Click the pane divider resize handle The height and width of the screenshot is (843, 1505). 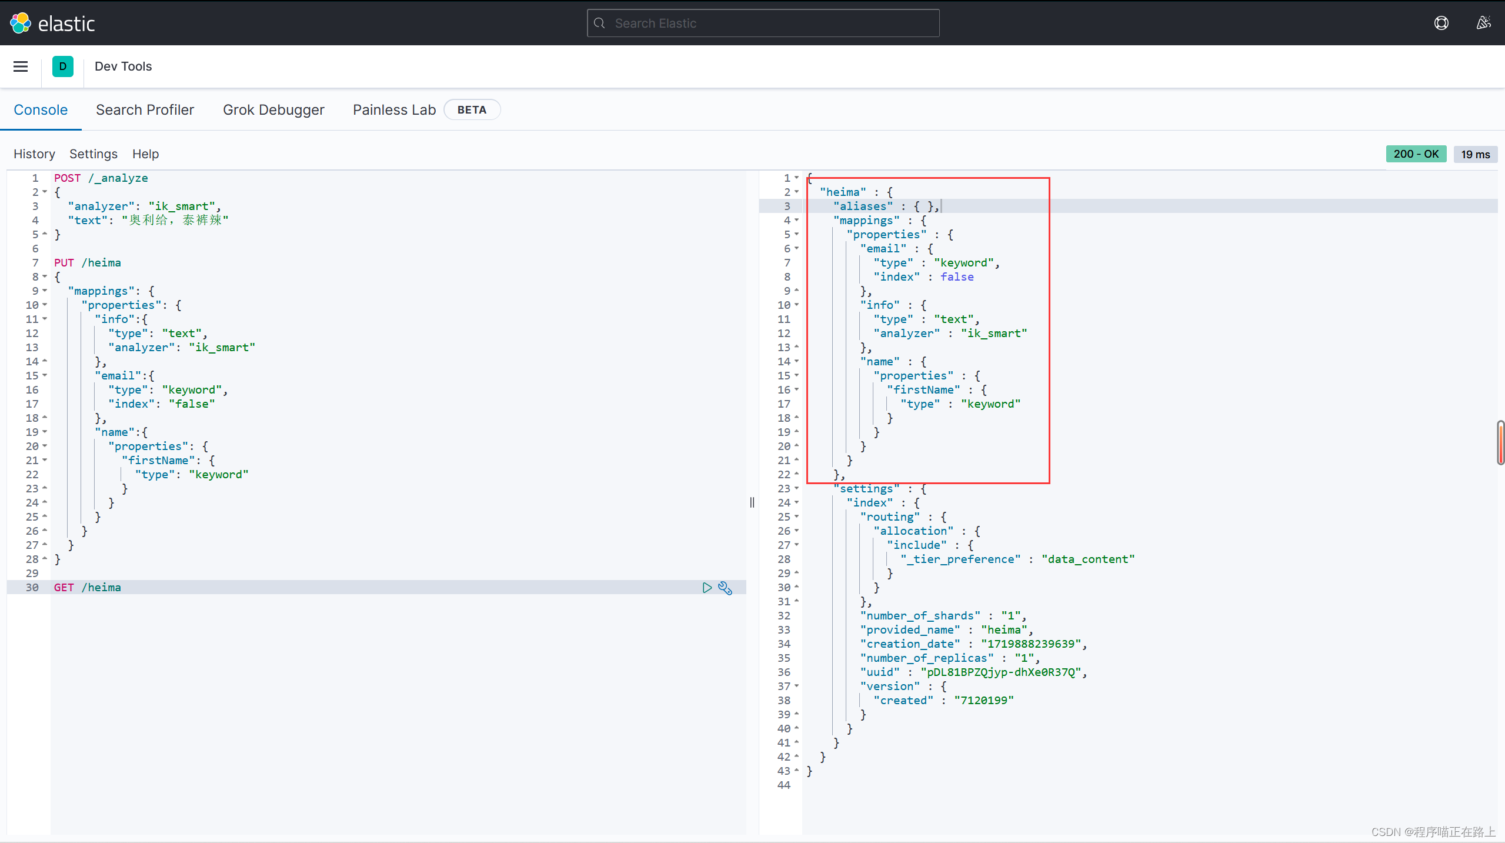click(x=752, y=502)
